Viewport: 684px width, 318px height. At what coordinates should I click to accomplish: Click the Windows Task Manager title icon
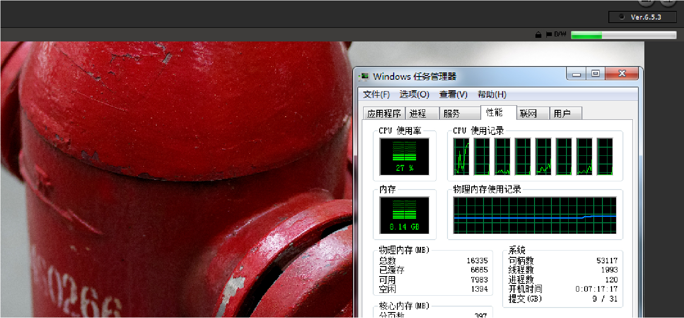click(364, 76)
